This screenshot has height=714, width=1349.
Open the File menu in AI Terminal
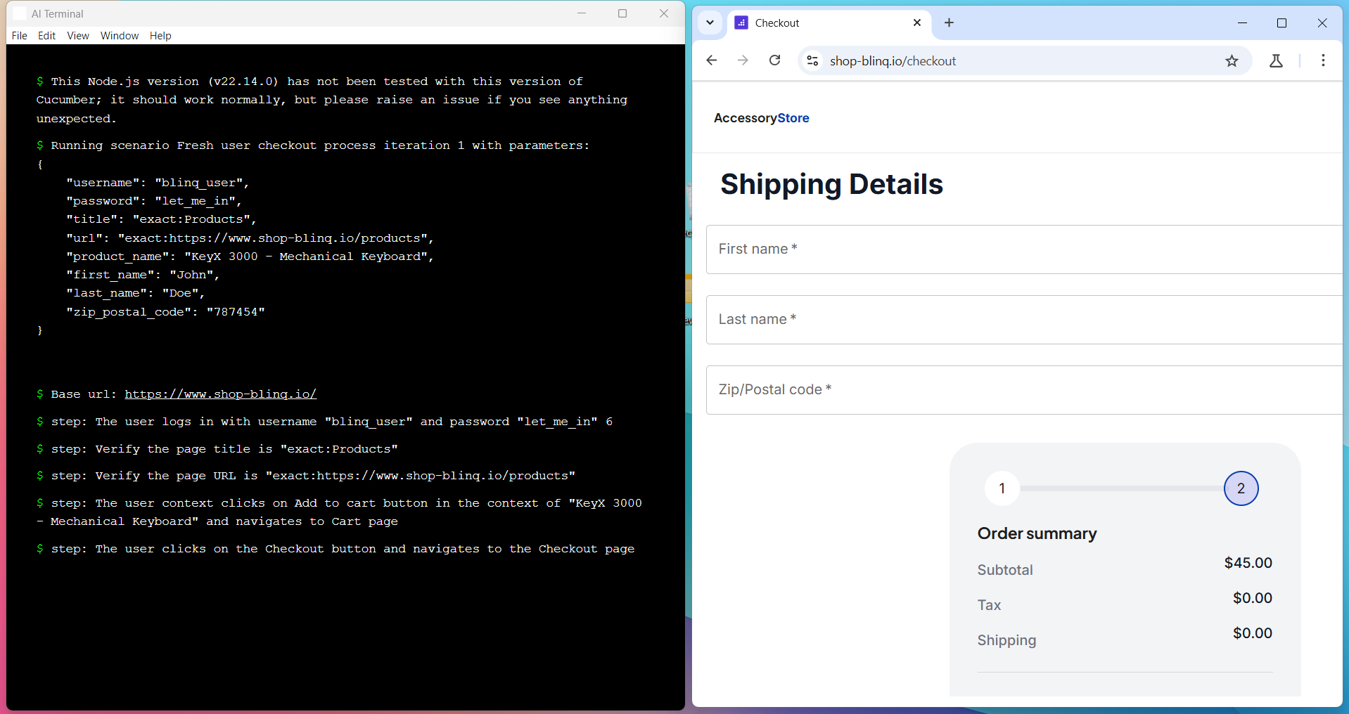20,36
